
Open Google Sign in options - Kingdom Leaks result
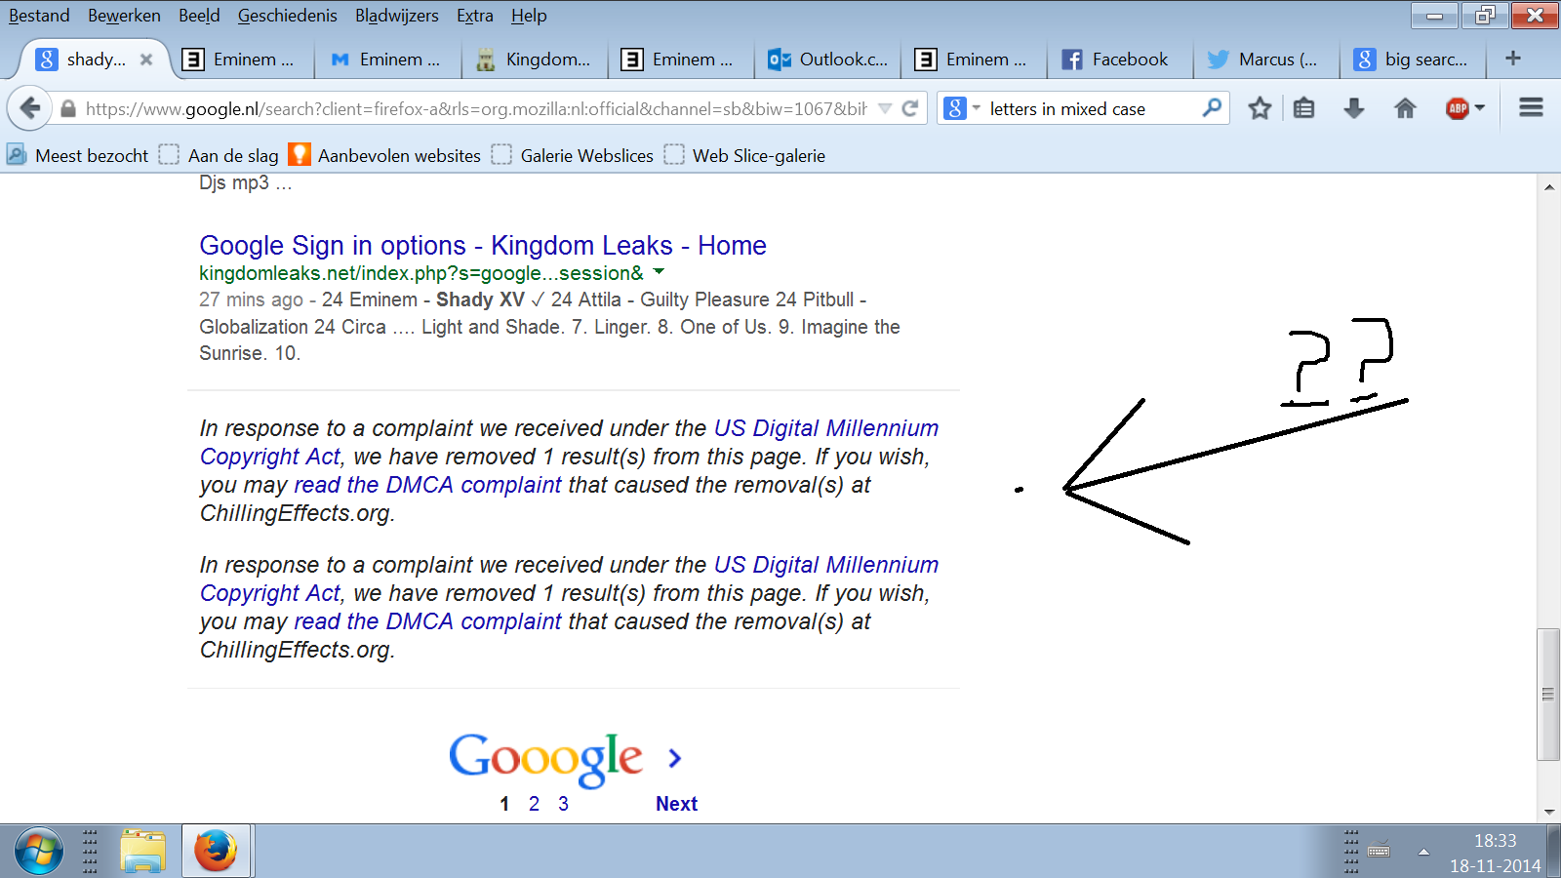483,245
